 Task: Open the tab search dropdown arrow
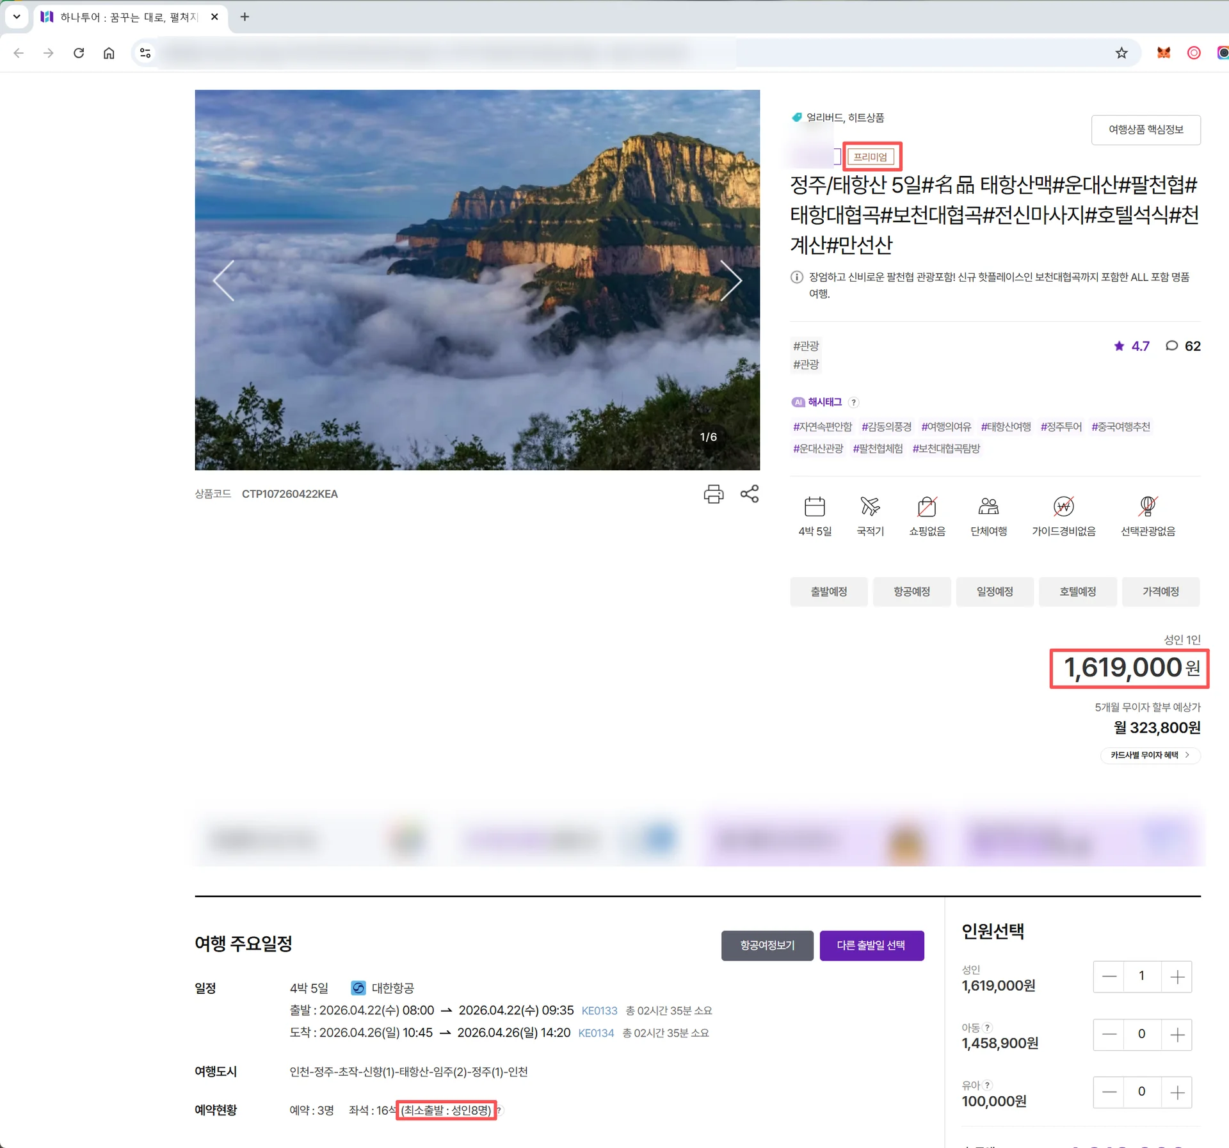coord(17,17)
